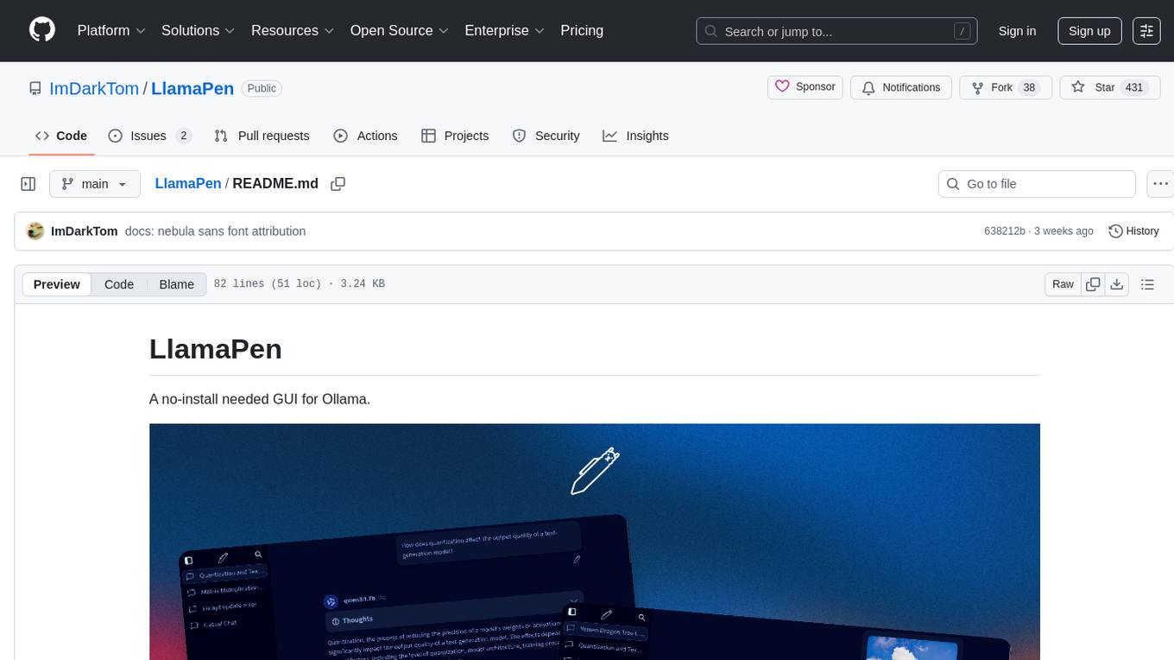The width and height of the screenshot is (1174, 660).
Task: Switch to the Code tab
Action: click(x=61, y=136)
